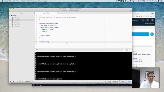This screenshot has width=164, height=92.
Task: Add a new terminal with plus icon
Action: pos(18,81)
